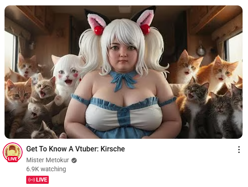Viewport: 248px width, 187px height.
Task: Click the LIVE label on channel avatar
Action: coord(13,159)
